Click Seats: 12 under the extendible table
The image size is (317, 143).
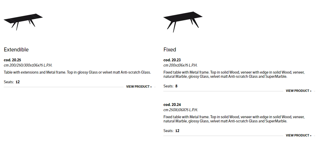(x=12, y=82)
